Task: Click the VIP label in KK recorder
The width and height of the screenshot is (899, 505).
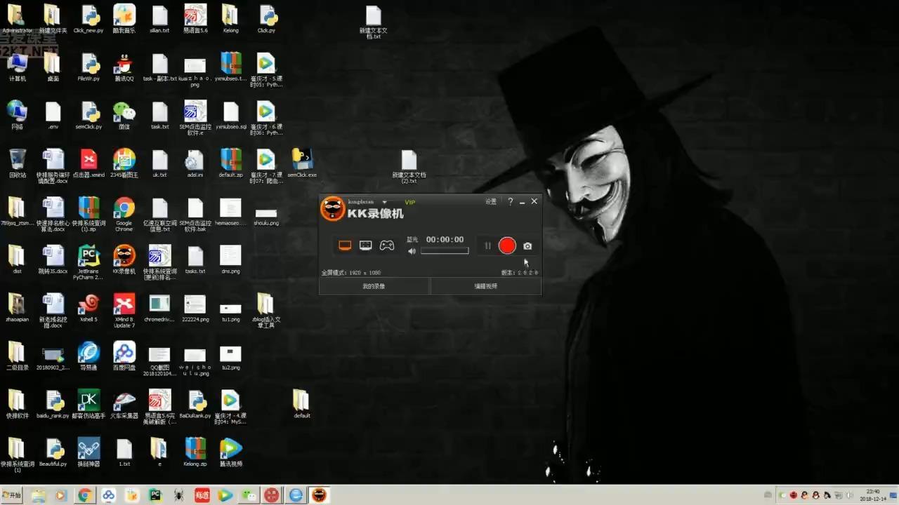Action: pyautogui.click(x=410, y=202)
